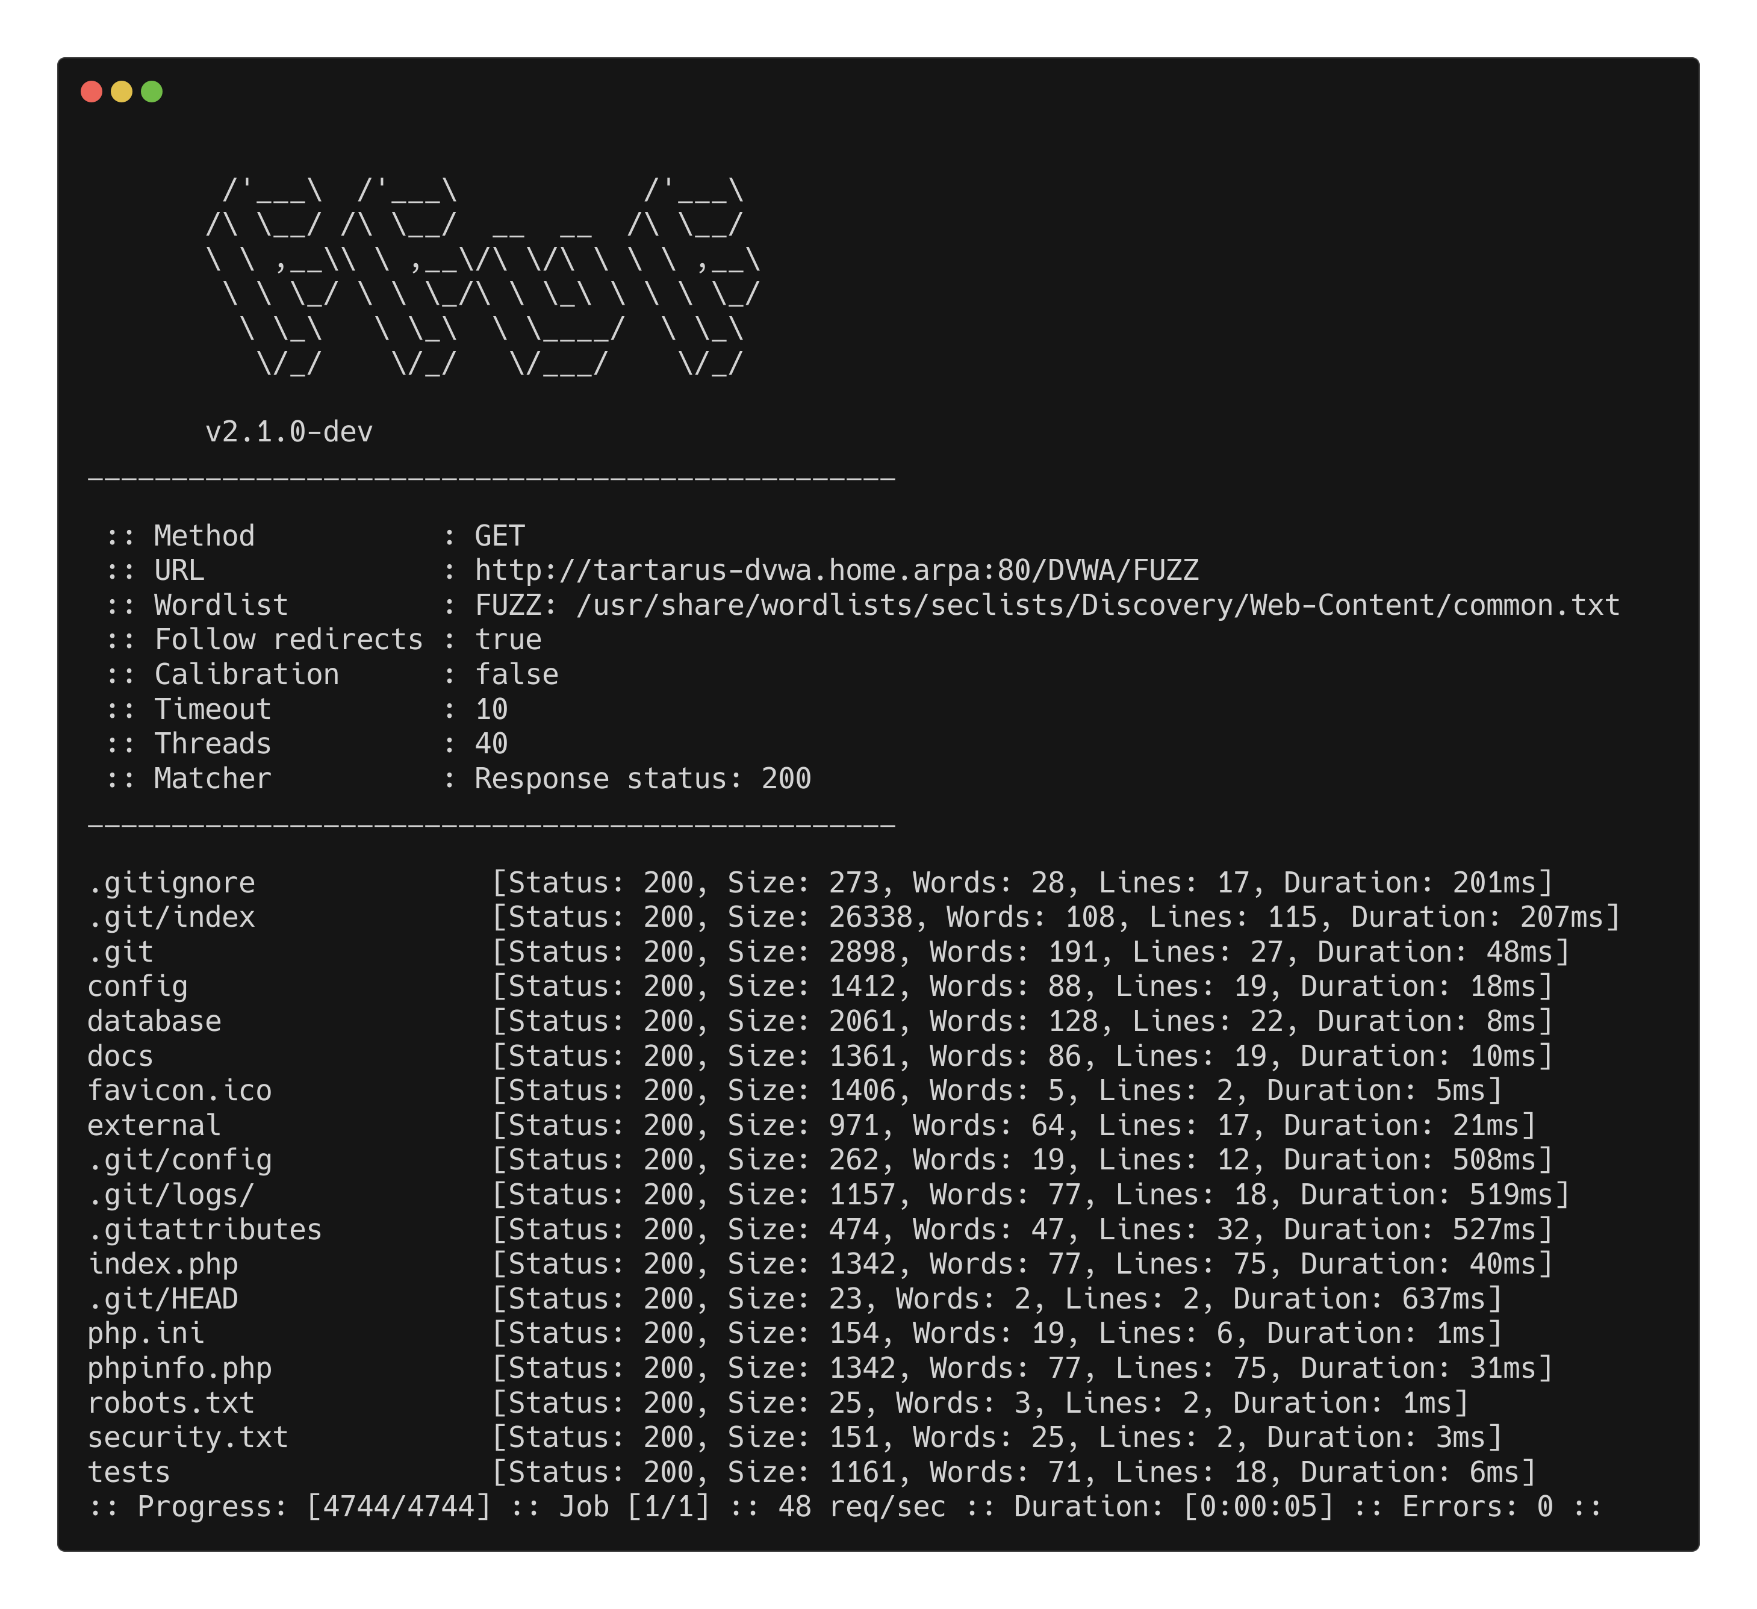
Task: Click the .git/index result line
Action: coord(171,917)
